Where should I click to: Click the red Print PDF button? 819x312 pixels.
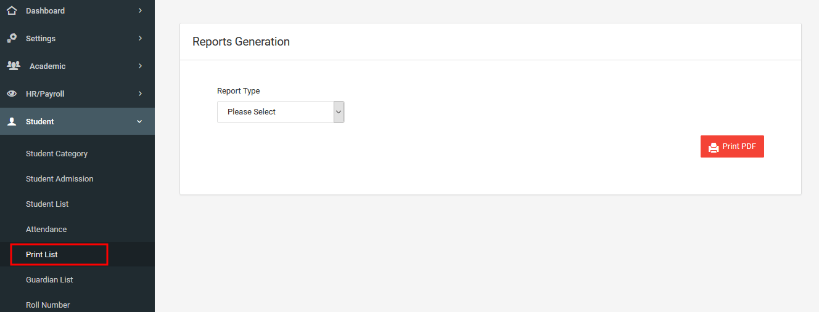coord(732,146)
